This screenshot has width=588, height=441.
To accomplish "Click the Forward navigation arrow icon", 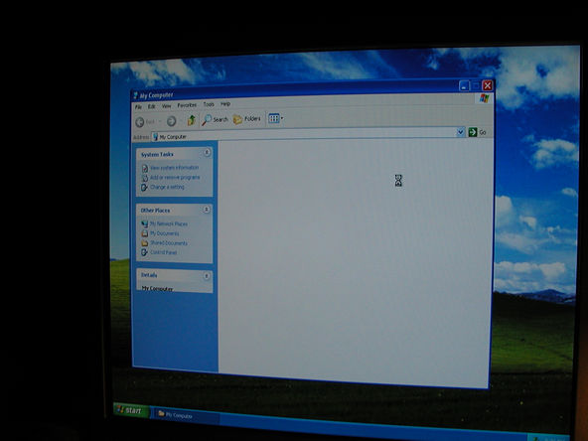I will (x=172, y=121).
